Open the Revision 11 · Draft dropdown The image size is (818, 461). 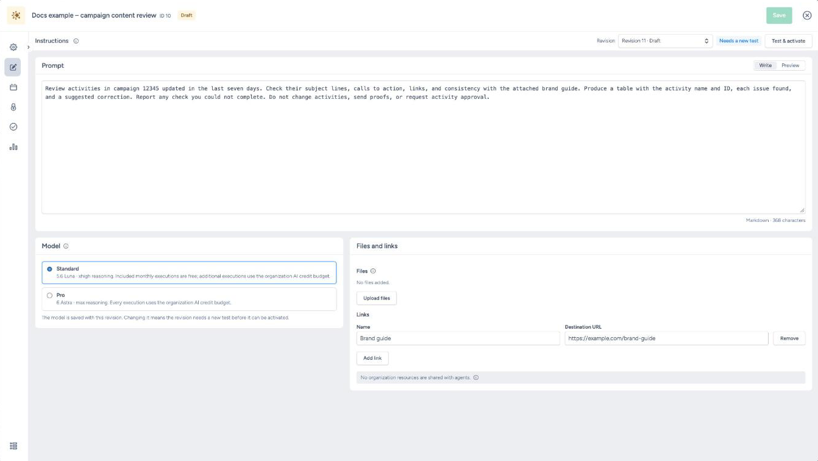click(665, 41)
